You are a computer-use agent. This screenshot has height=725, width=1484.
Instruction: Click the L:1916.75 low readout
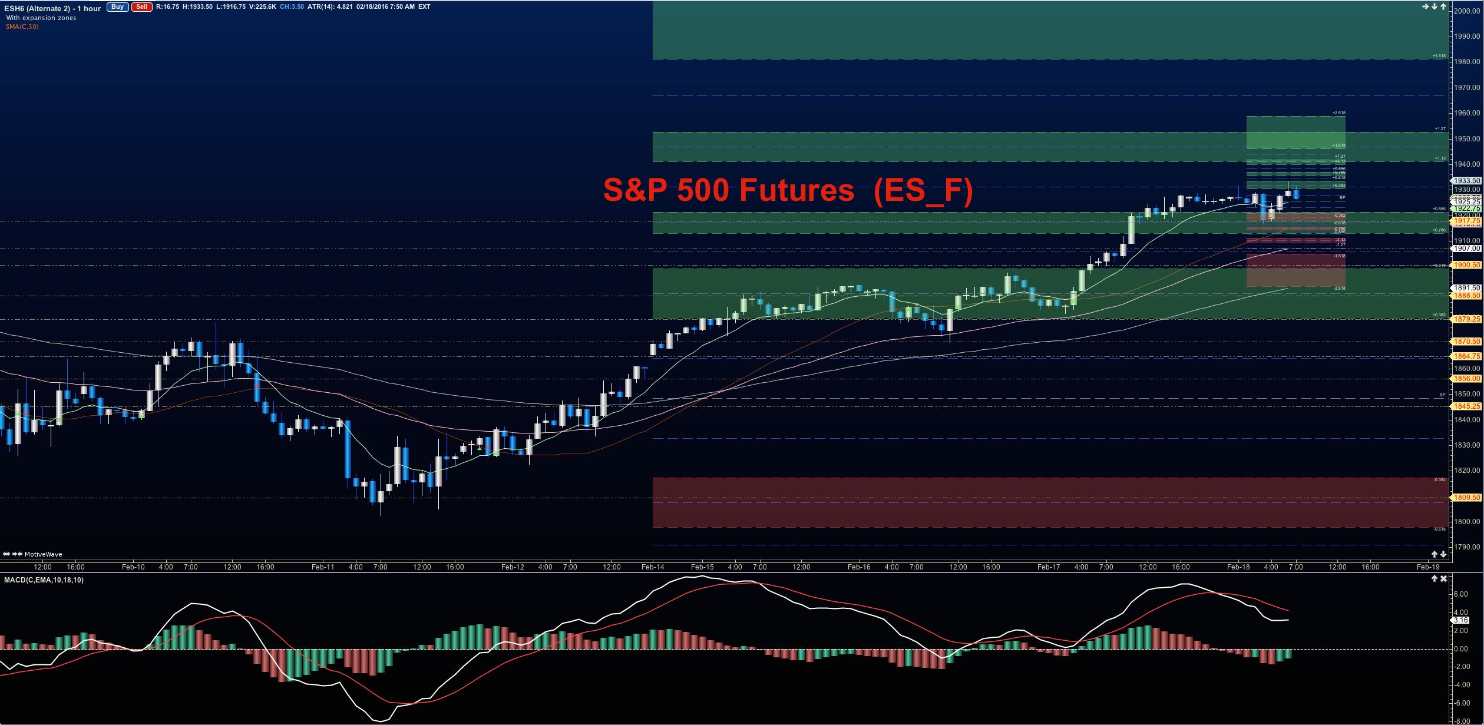pyautogui.click(x=231, y=7)
